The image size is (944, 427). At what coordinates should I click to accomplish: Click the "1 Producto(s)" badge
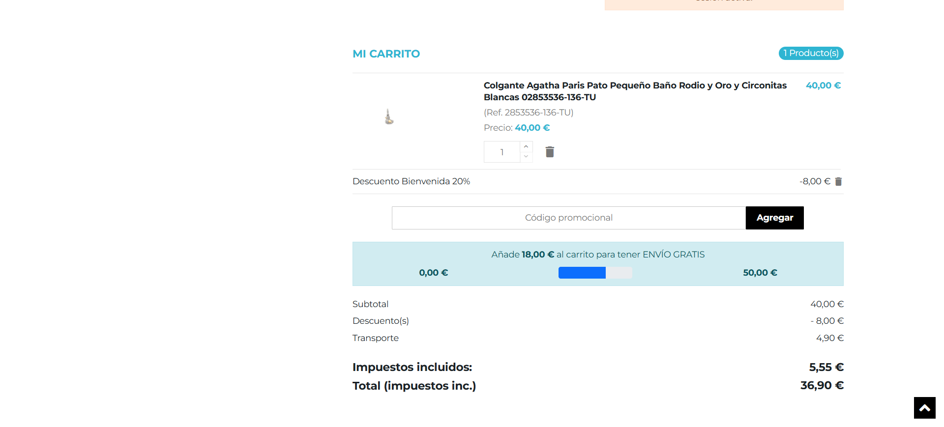[811, 53]
